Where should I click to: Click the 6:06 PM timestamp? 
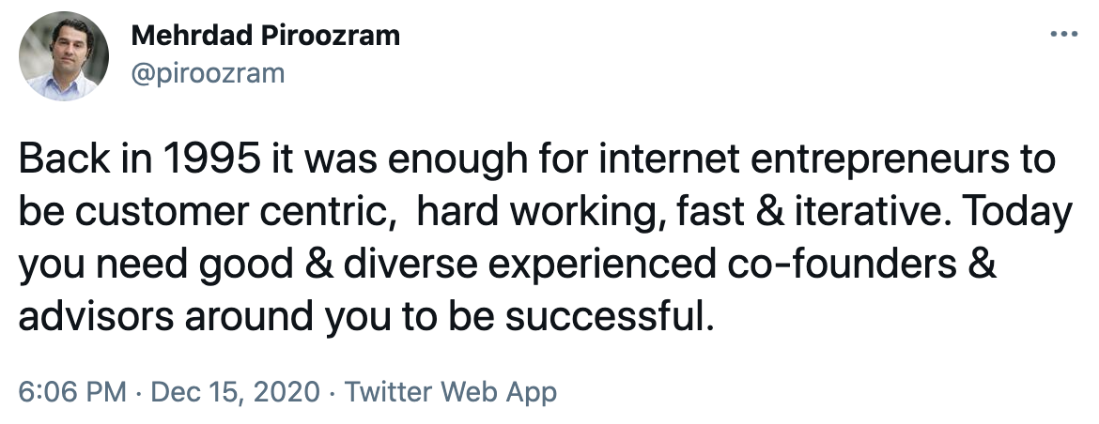pyautogui.click(x=73, y=392)
